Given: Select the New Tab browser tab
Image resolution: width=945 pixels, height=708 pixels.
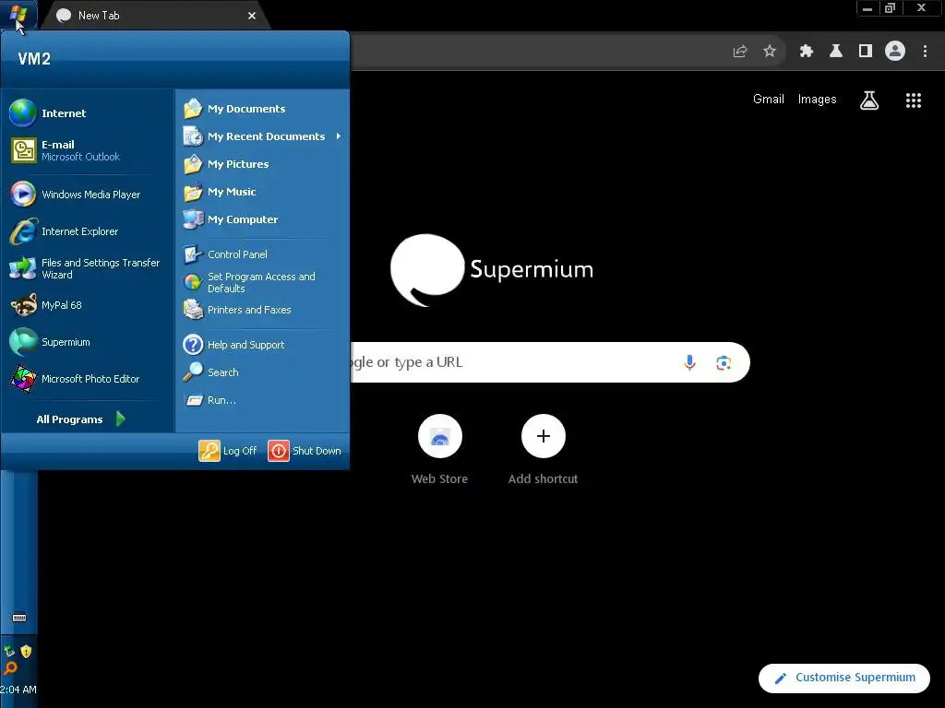Looking at the screenshot, I should [x=154, y=16].
